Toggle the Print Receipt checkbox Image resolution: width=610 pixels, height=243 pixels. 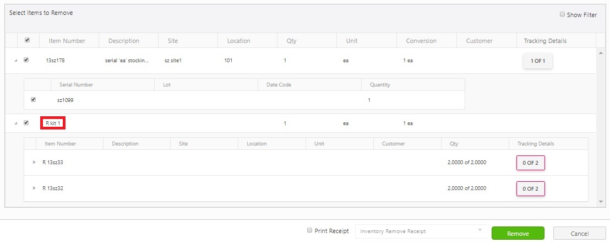[x=310, y=231]
